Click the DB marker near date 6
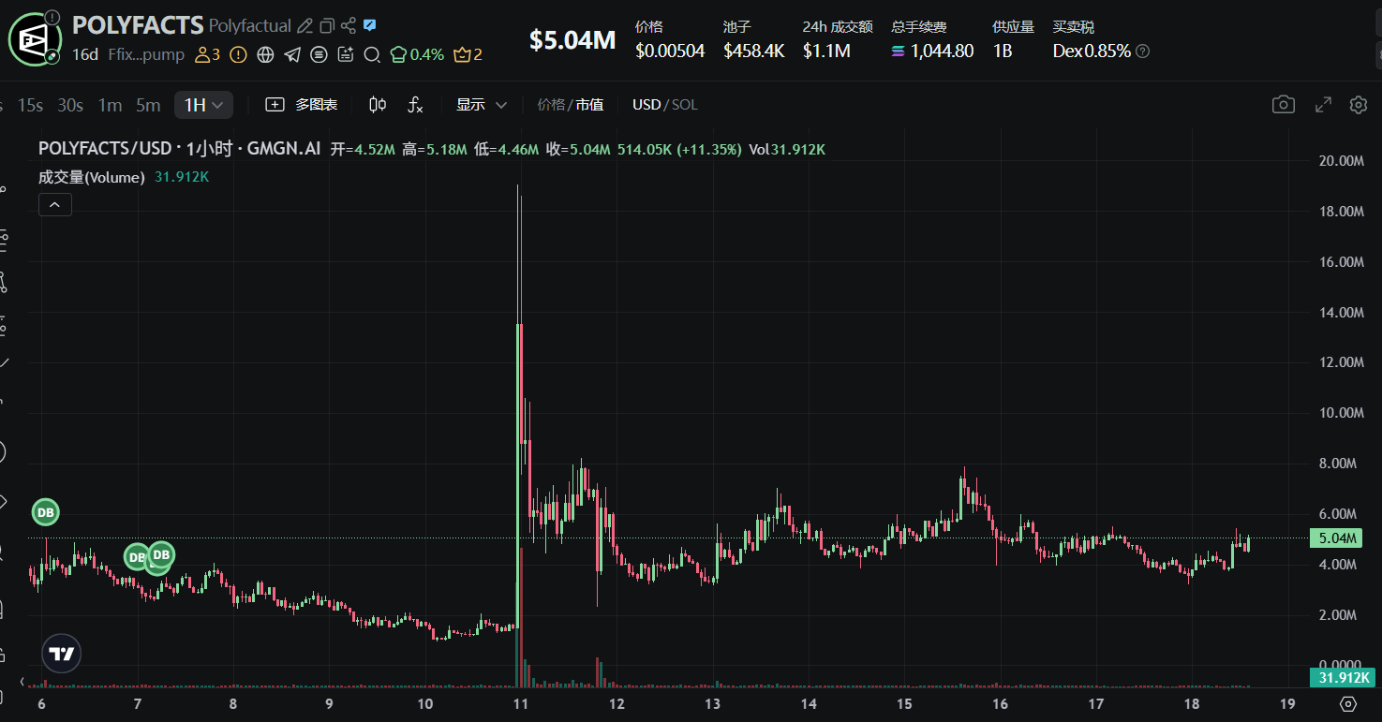The height and width of the screenshot is (722, 1382). [45, 512]
